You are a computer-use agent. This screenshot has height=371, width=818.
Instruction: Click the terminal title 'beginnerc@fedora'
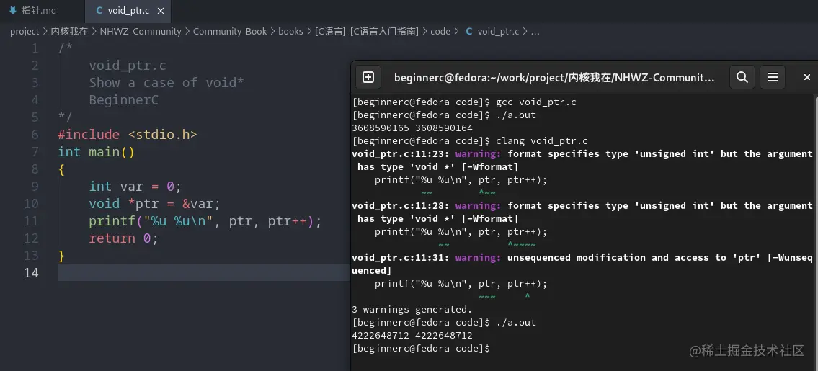pyautogui.click(x=554, y=78)
